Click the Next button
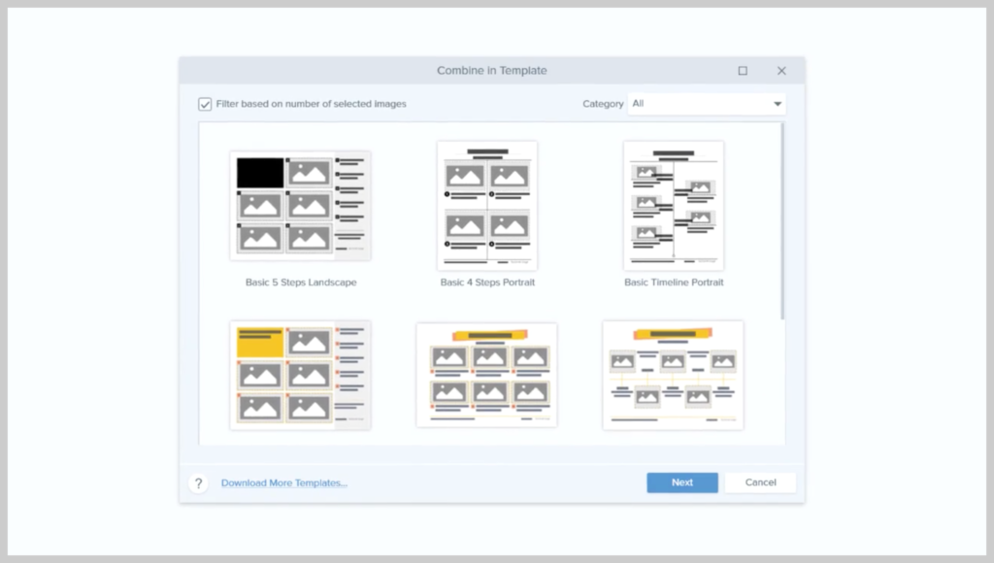 pyautogui.click(x=682, y=482)
